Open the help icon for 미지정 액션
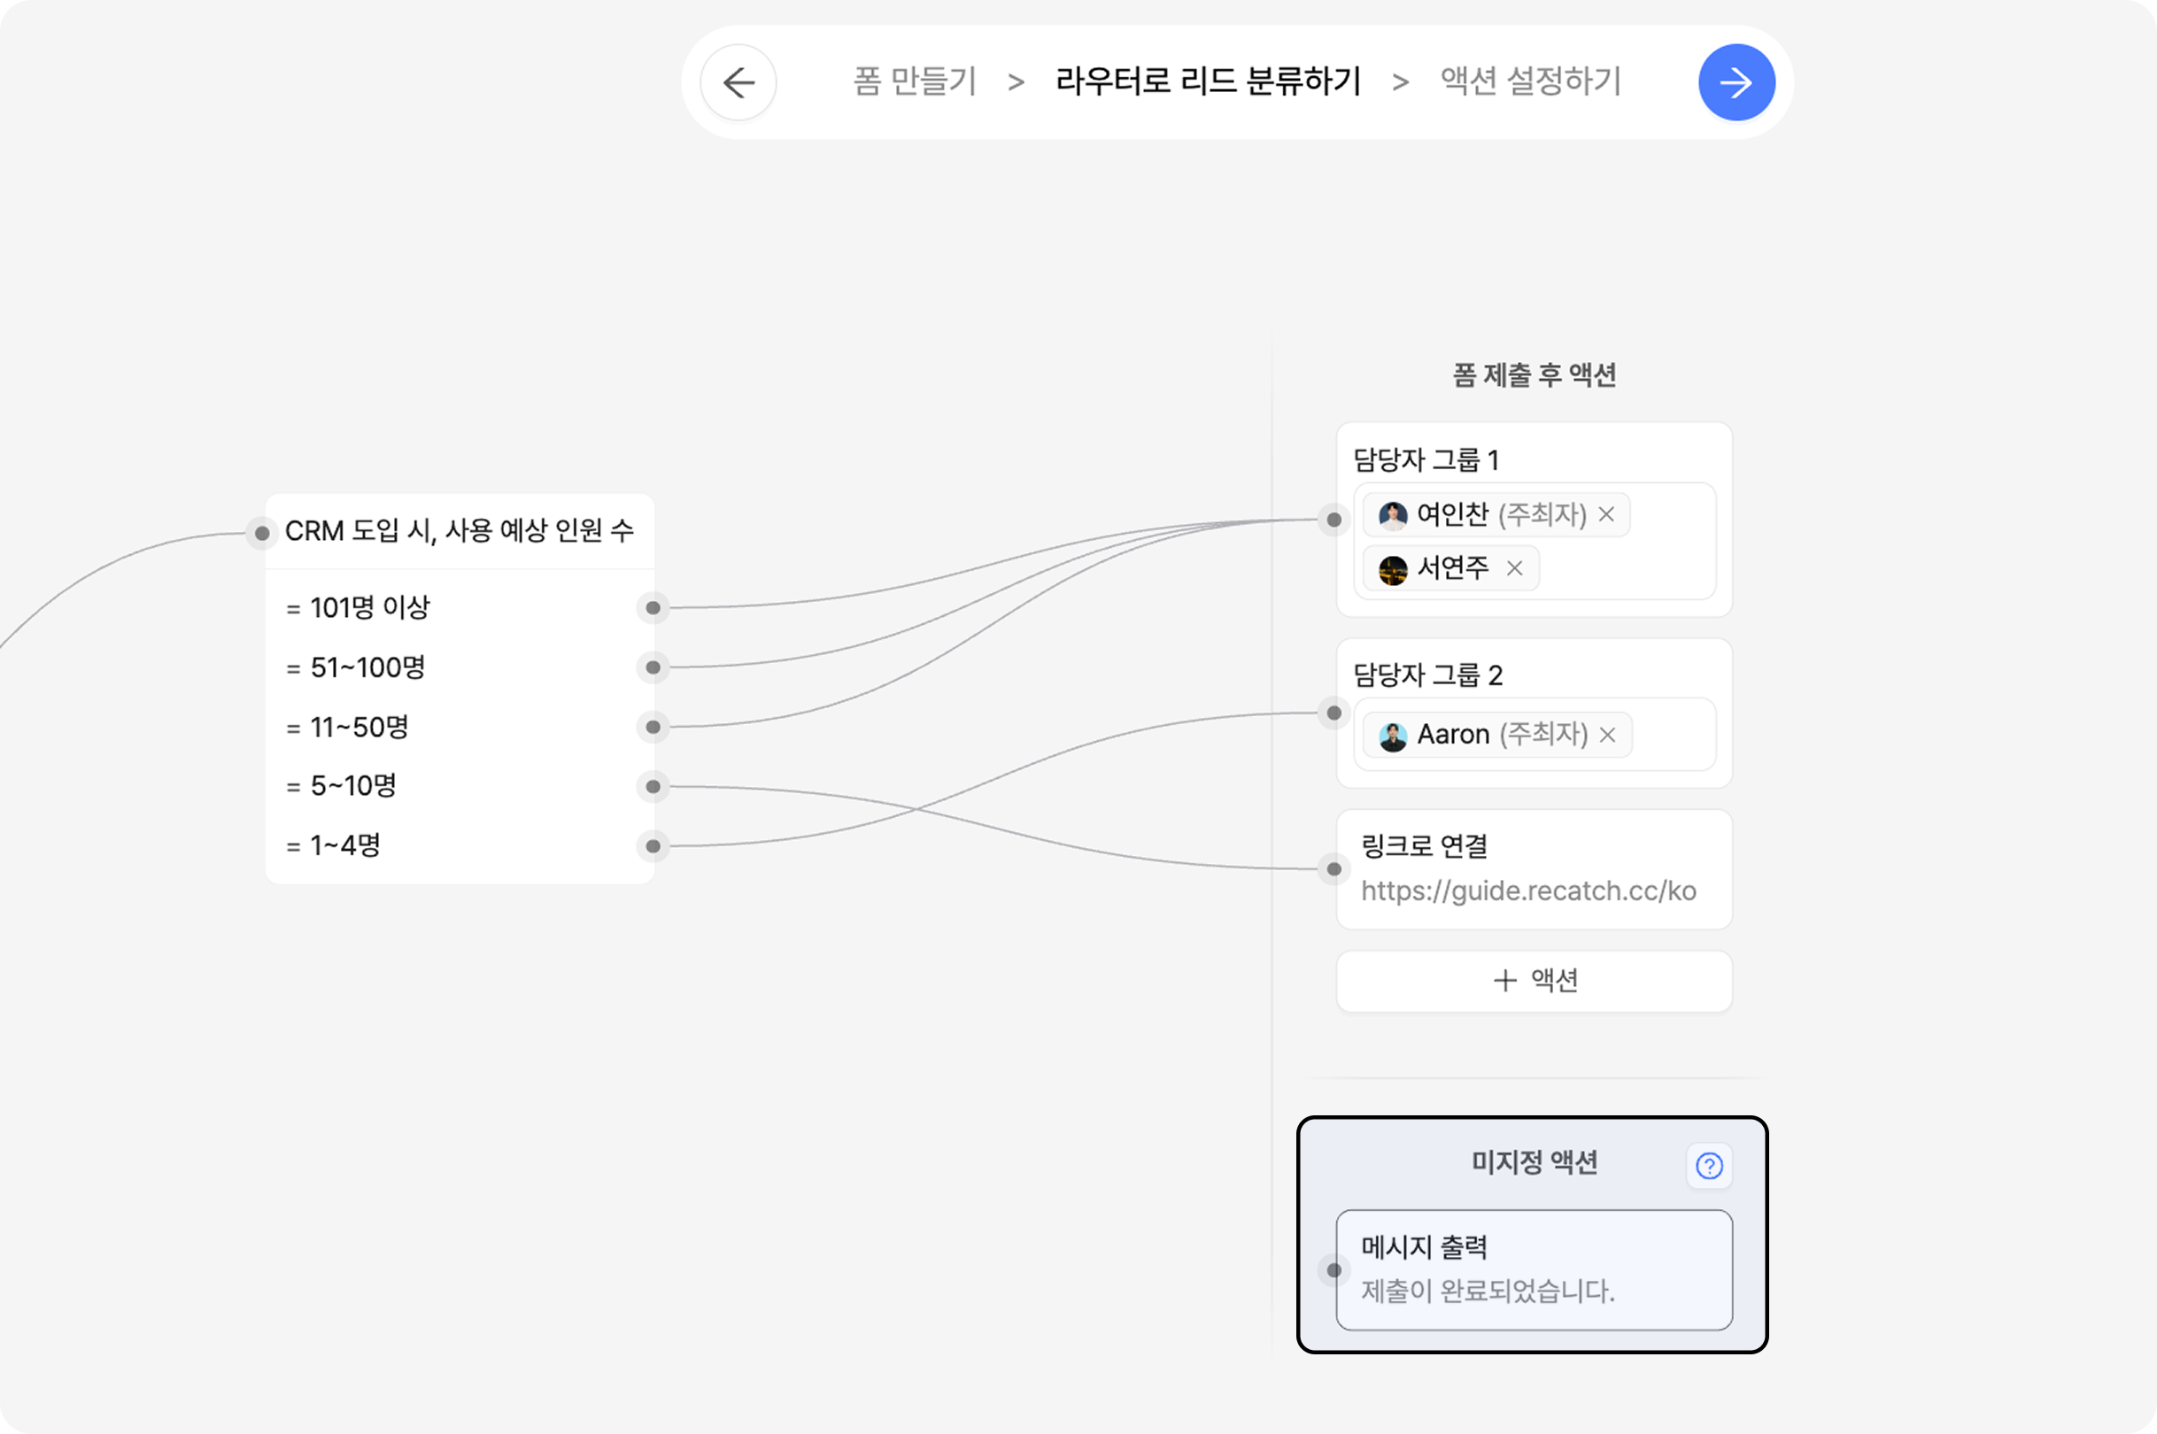2157x1434 pixels. [x=1708, y=1165]
